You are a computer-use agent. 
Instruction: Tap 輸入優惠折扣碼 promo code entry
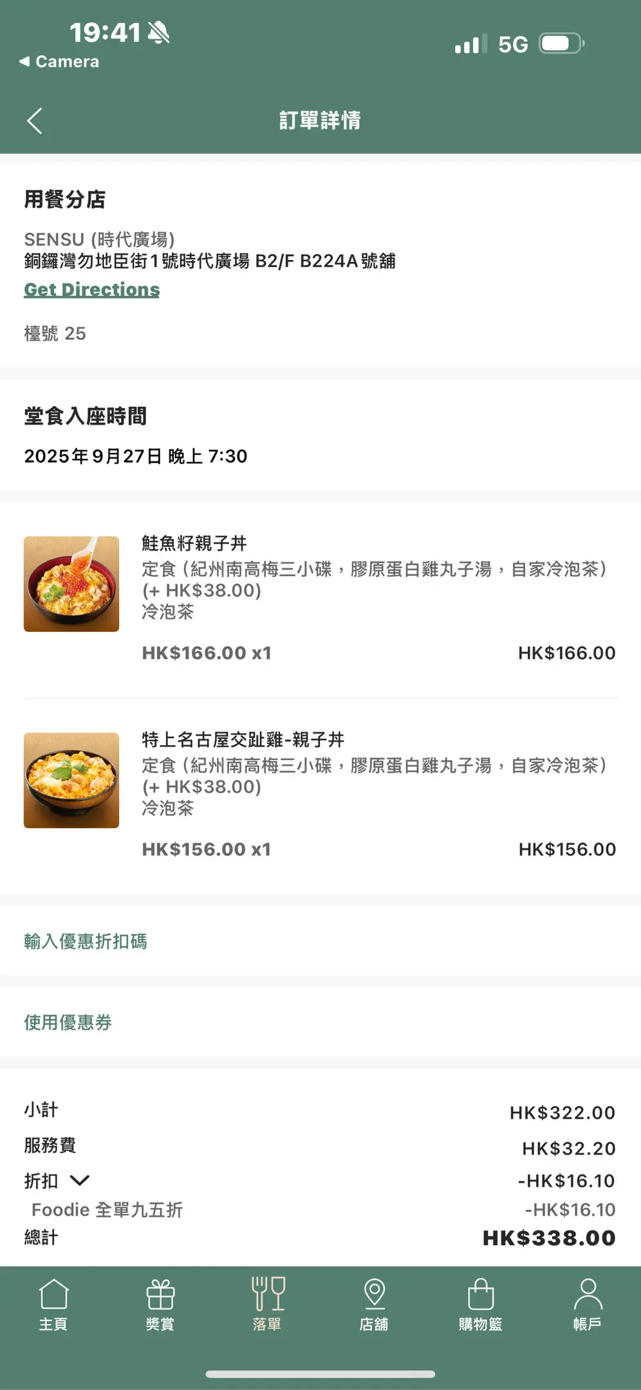(86, 941)
